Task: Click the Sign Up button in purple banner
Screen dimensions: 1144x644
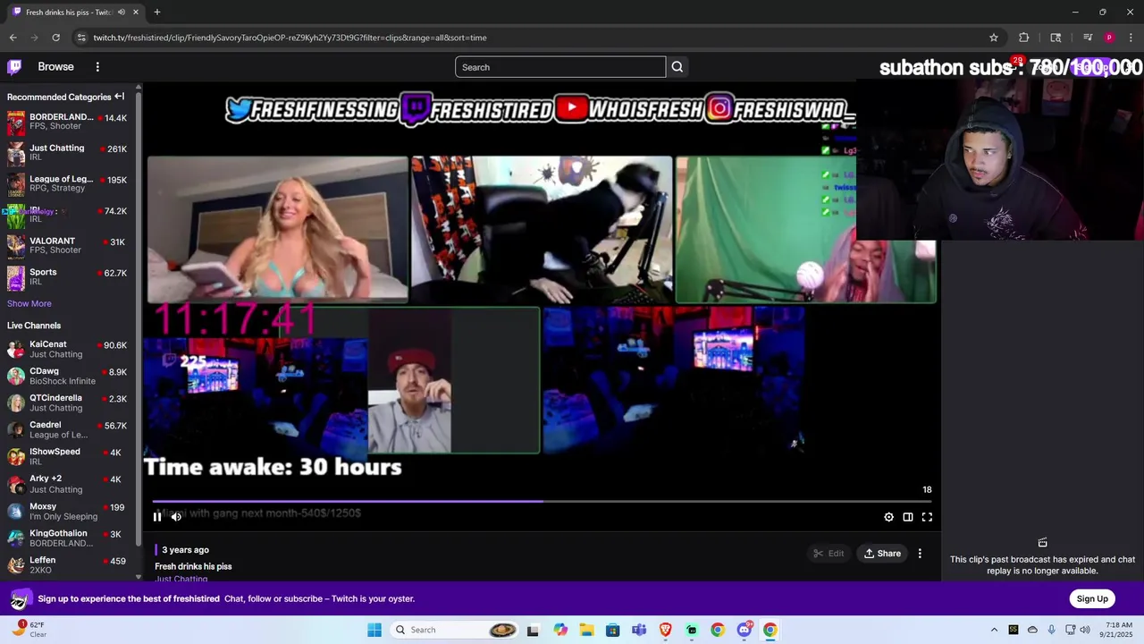Action: (1092, 598)
